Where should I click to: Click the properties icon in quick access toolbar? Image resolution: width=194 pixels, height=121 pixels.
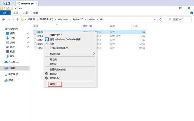(8, 8)
